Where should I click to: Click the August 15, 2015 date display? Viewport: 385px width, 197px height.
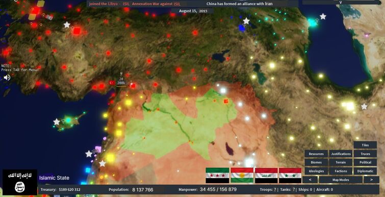193,11
